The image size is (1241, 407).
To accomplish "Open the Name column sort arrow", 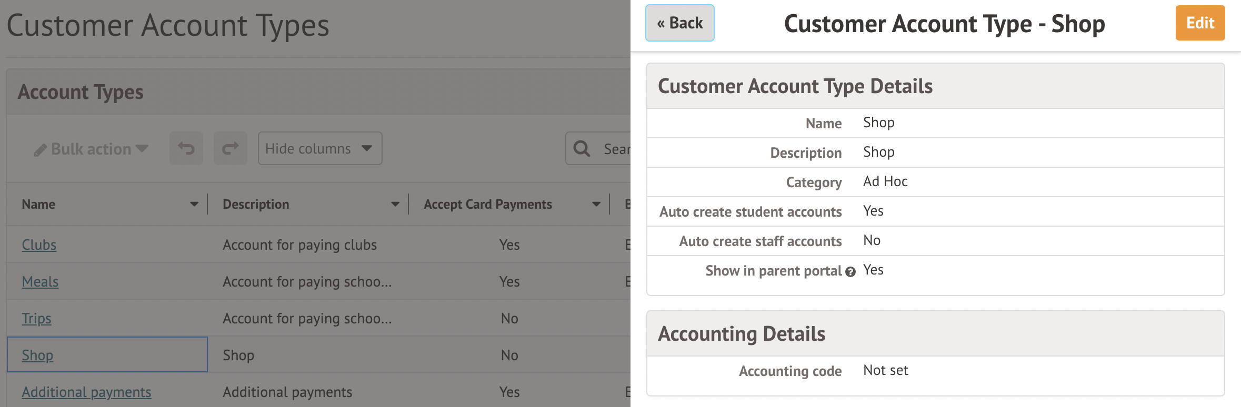I will [x=194, y=205].
